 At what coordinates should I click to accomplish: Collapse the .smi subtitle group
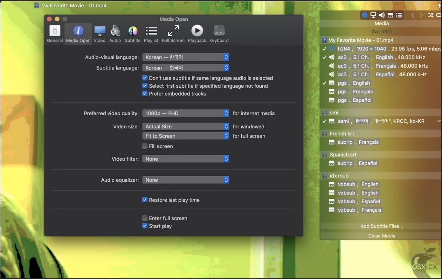point(324,112)
